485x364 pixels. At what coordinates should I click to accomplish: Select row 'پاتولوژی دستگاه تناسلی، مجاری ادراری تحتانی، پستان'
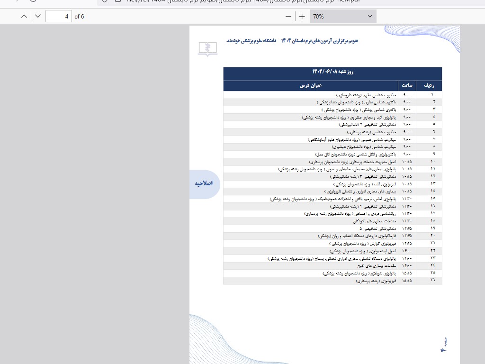click(x=332, y=258)
